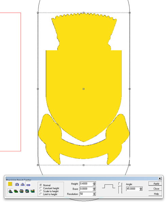Select the flat plane relief shape icon
Viewport: 167px width, 205px height.
[x=28, y=185]
